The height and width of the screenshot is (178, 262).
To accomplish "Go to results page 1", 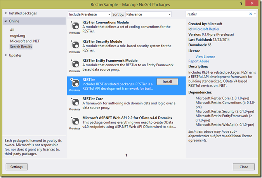I will (126, 155).
